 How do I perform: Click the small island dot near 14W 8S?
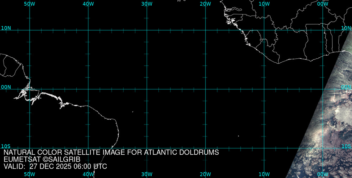coord(238,136)
